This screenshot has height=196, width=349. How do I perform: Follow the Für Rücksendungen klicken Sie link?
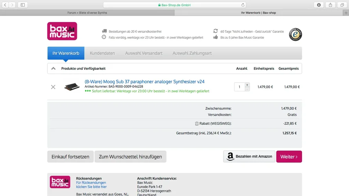click(x=91, y=185)
